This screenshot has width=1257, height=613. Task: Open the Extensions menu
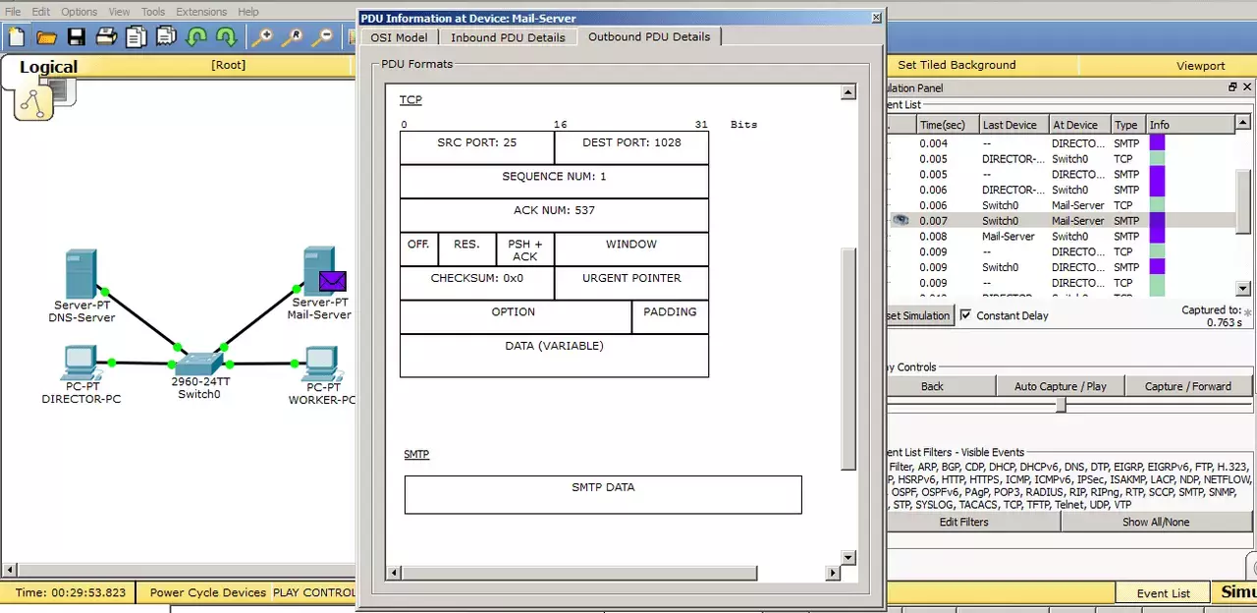(x=201, y=12)
